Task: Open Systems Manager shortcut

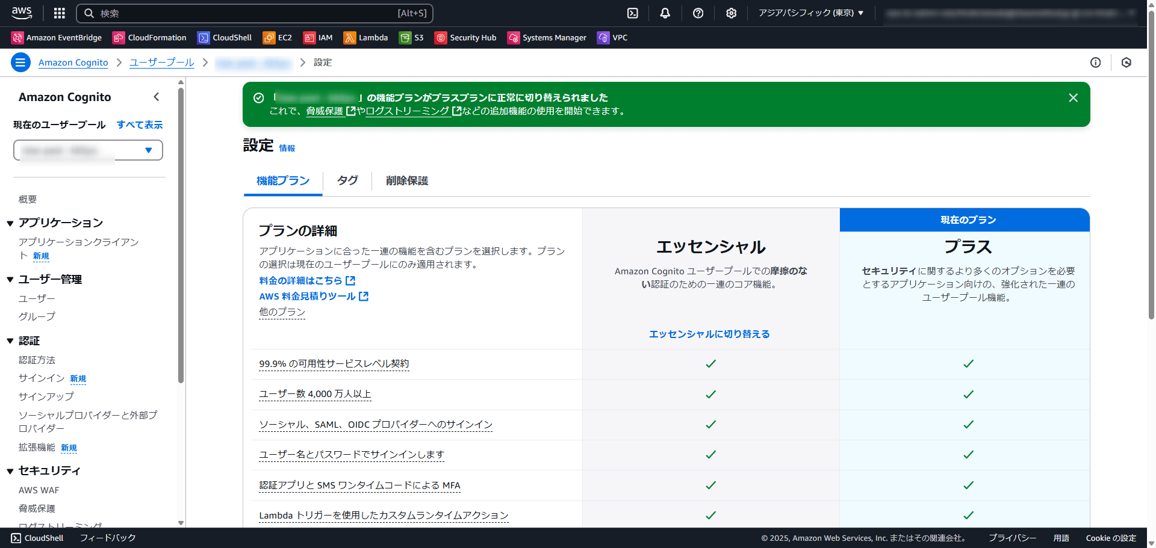Action: point(547,38)
